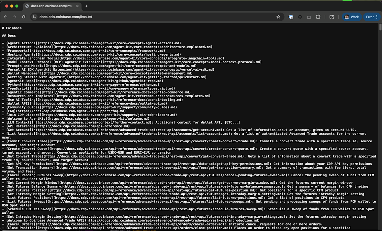
Task: Click the '[Community Guides]' line
Action: coord(89,107)
